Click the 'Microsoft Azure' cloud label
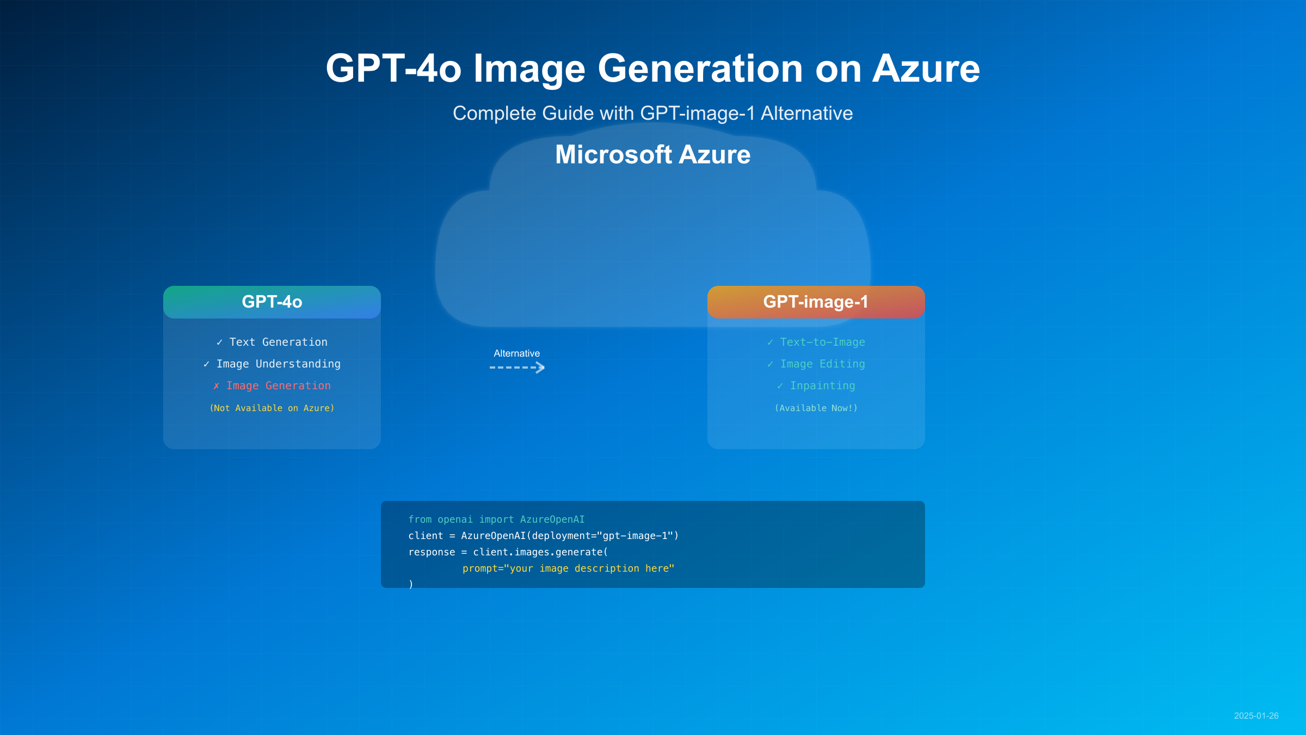 653,155
